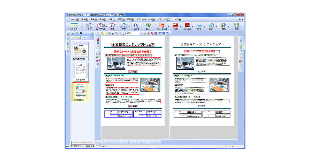Click the 認識 recognize button
310x162 pixels.
pos(112,26)
